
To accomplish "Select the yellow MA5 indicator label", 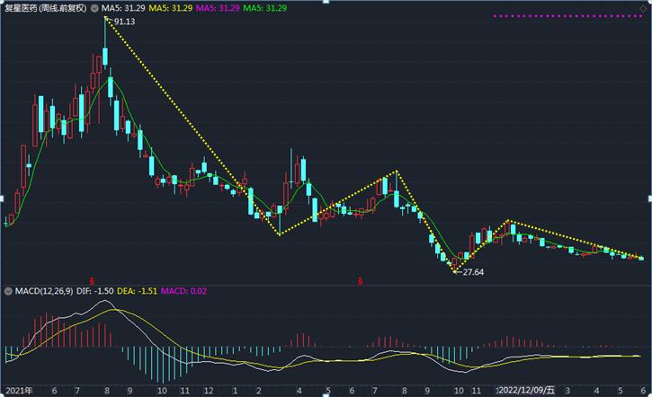I will (x=173, y=7).
